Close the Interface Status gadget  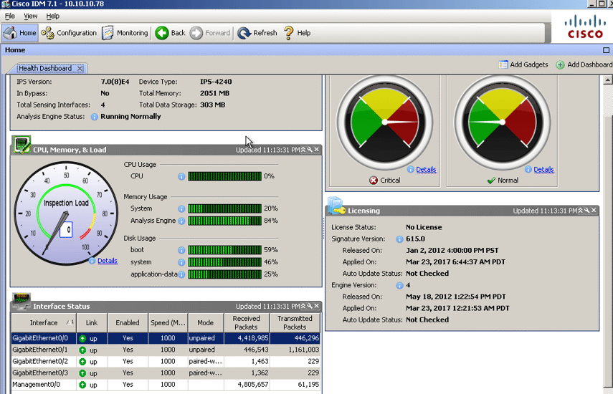tap(317, 306)
